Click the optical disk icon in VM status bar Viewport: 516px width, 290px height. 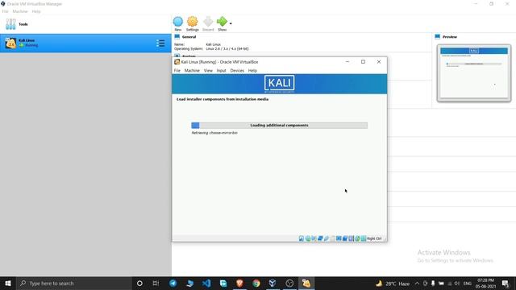click(x=308, y=238)
